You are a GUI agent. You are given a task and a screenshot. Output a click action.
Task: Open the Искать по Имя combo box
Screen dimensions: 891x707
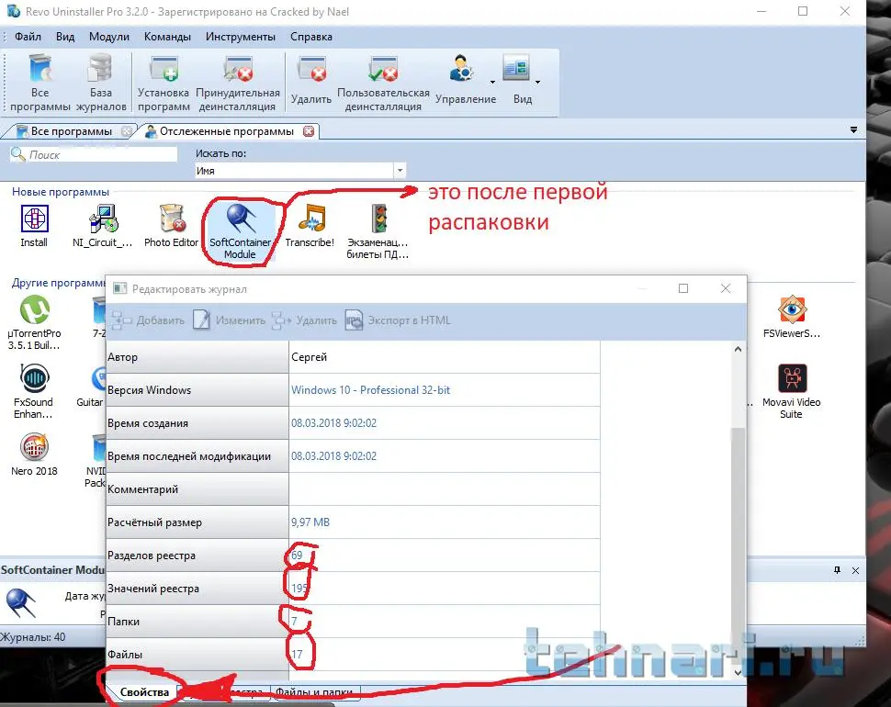[300, 171]
